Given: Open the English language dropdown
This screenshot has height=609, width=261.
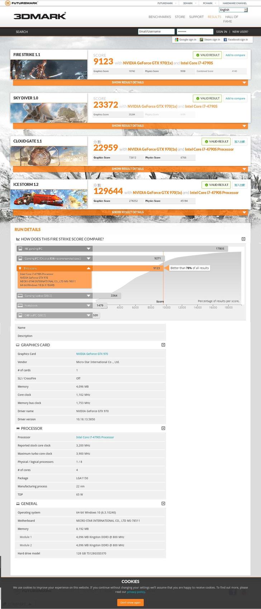Looking at the screenshot, I should (233, 10).
